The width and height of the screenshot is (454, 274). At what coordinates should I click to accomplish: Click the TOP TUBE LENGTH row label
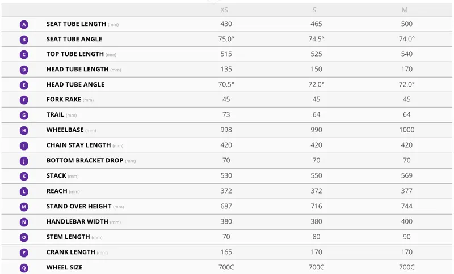[x=75, y=54]
